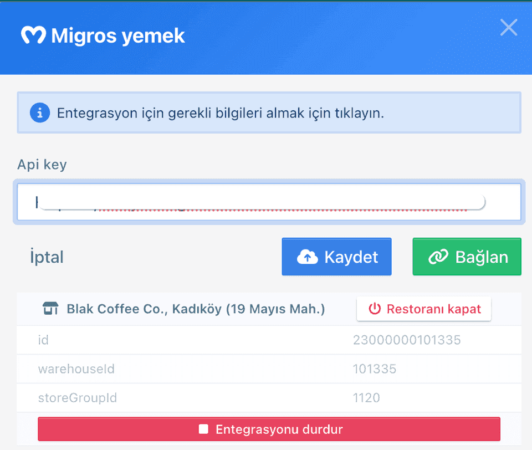Close the Migros yemek dialog
Viewport: 532px width, 450px height.
pos(509,28)
